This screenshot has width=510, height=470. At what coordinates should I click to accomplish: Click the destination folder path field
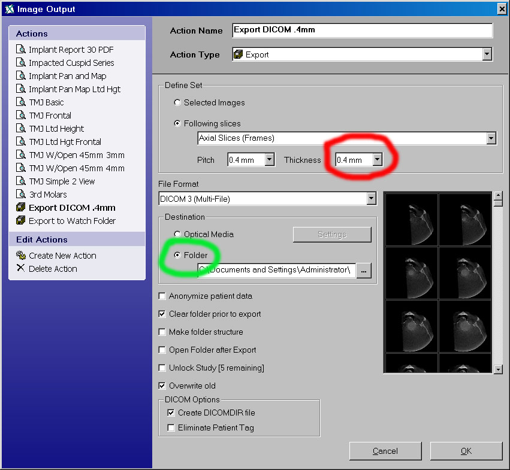(x=277, y=271)
